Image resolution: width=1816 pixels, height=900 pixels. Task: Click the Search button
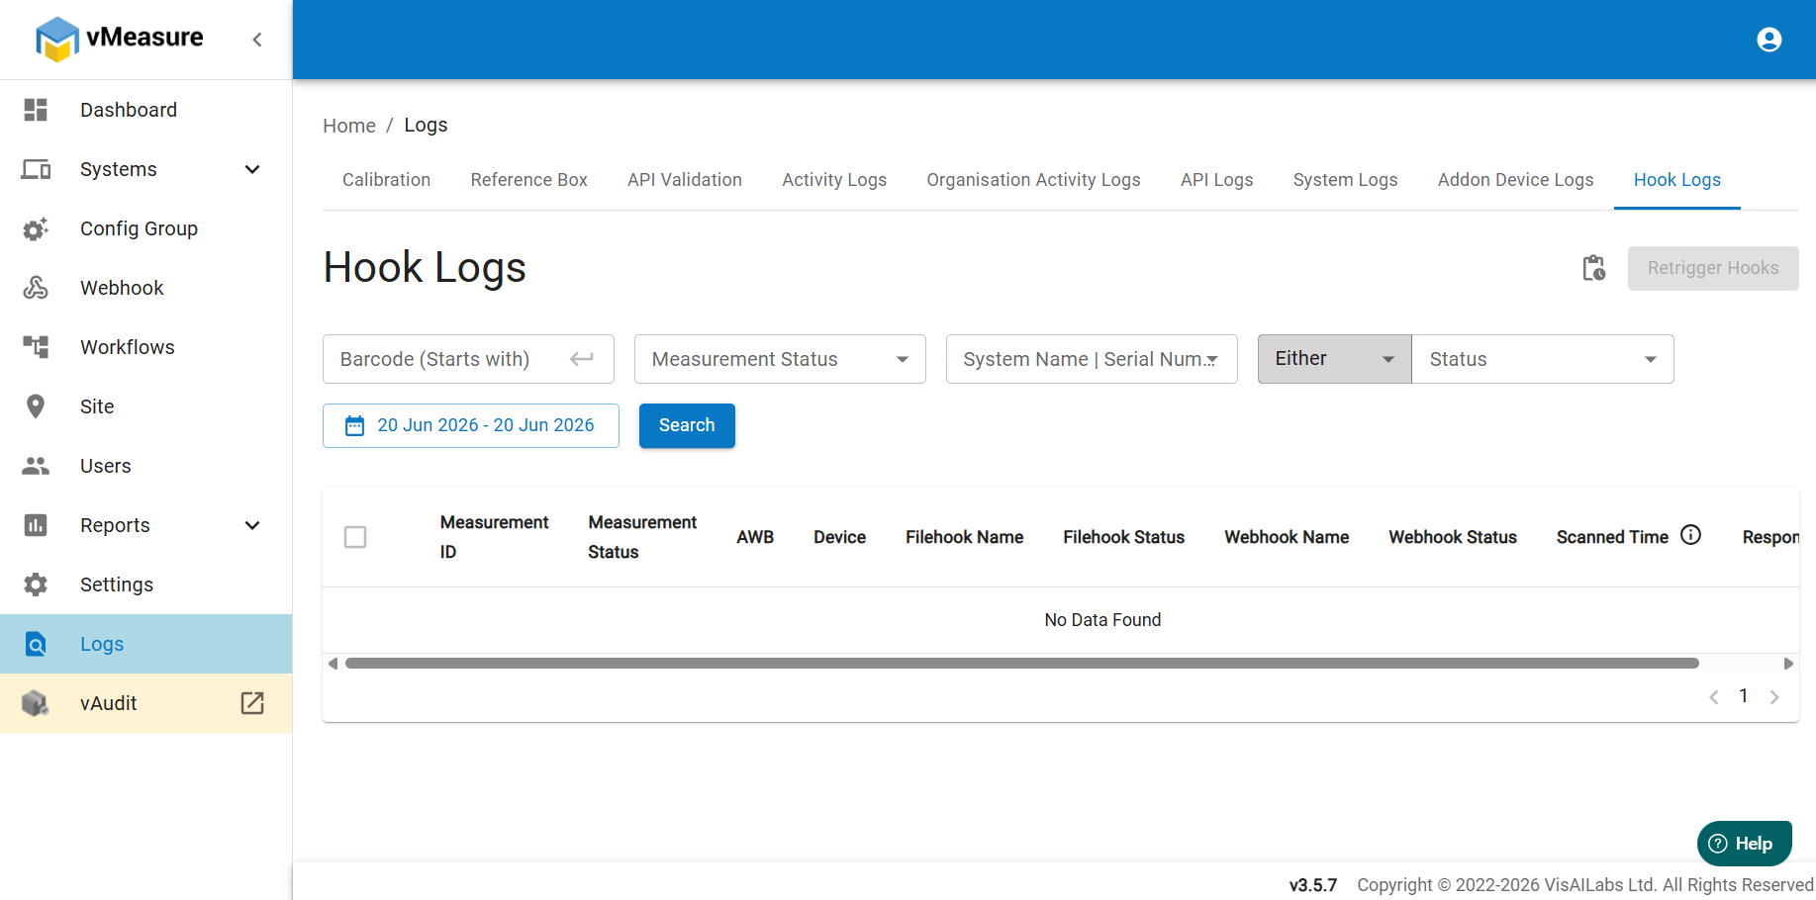[x=687, y=425]
